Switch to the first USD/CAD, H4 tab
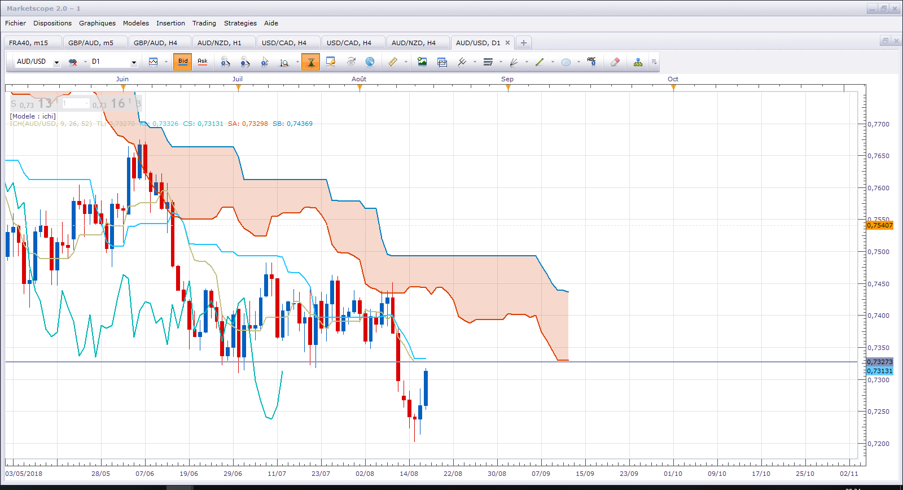 click(288, 43)
